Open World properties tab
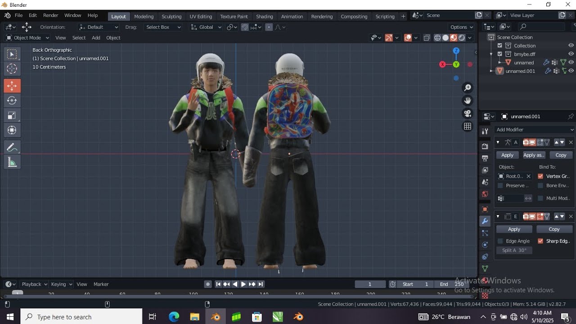Image resolution: width=576 pixels, height=324 pixels. pos(485,194)
